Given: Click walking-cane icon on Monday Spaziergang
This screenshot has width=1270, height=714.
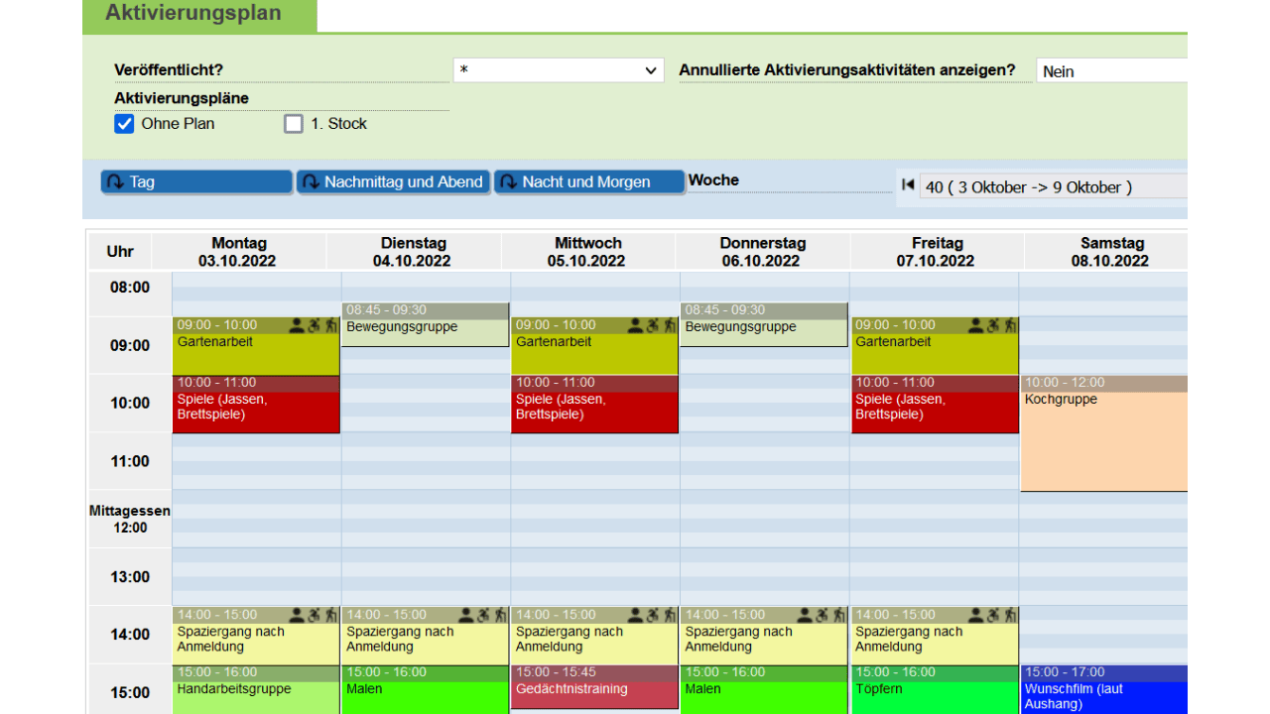Looking at the screenshot, I should tap(331, 615).
